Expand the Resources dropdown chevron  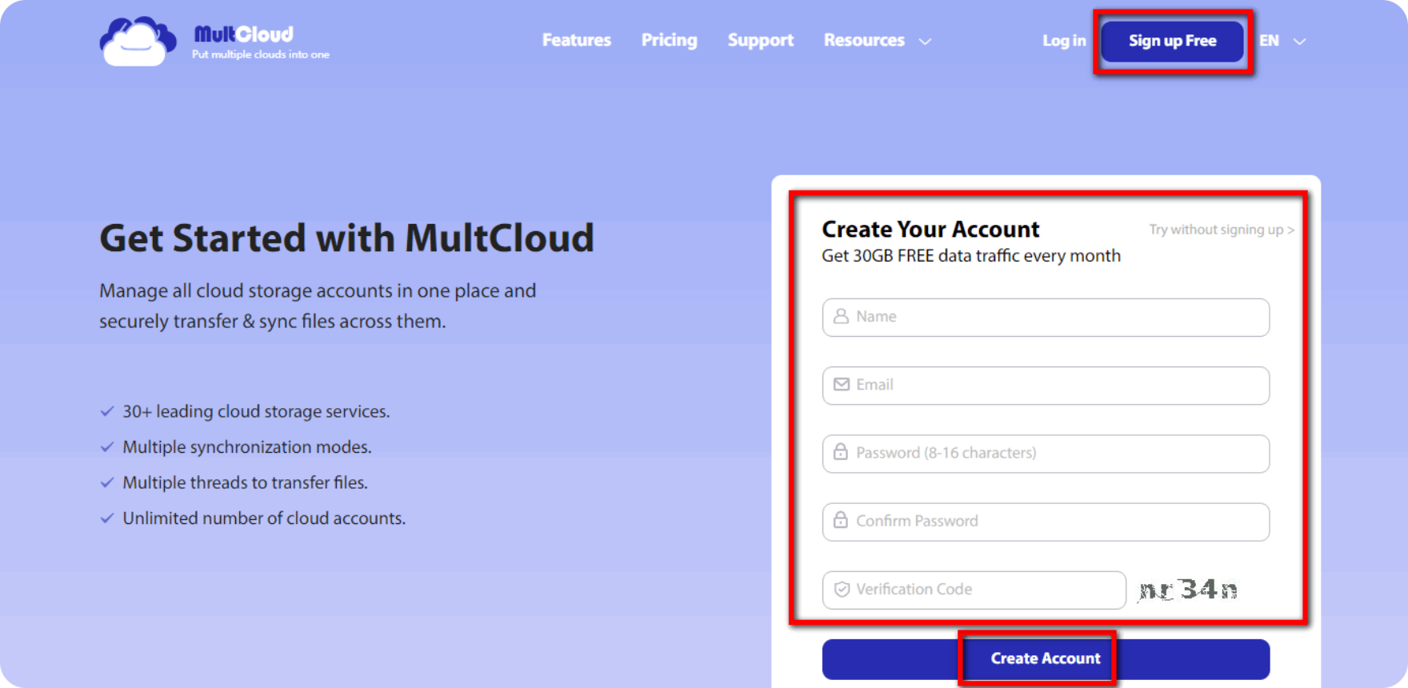tap(925, 42)
